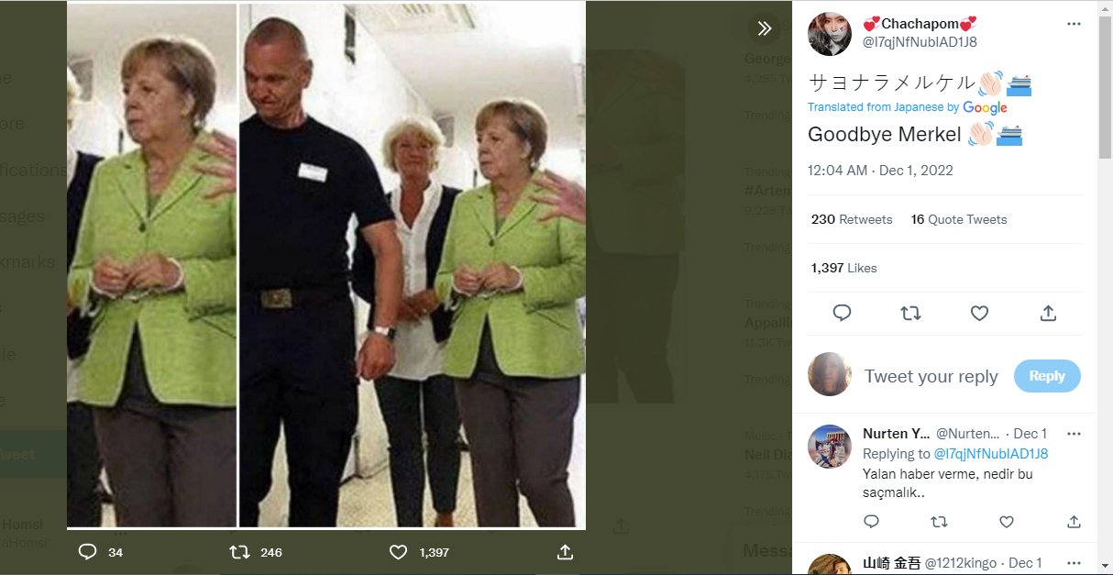
Task: Like the tweet with the sidebar heart
Action: pos(979,314)
